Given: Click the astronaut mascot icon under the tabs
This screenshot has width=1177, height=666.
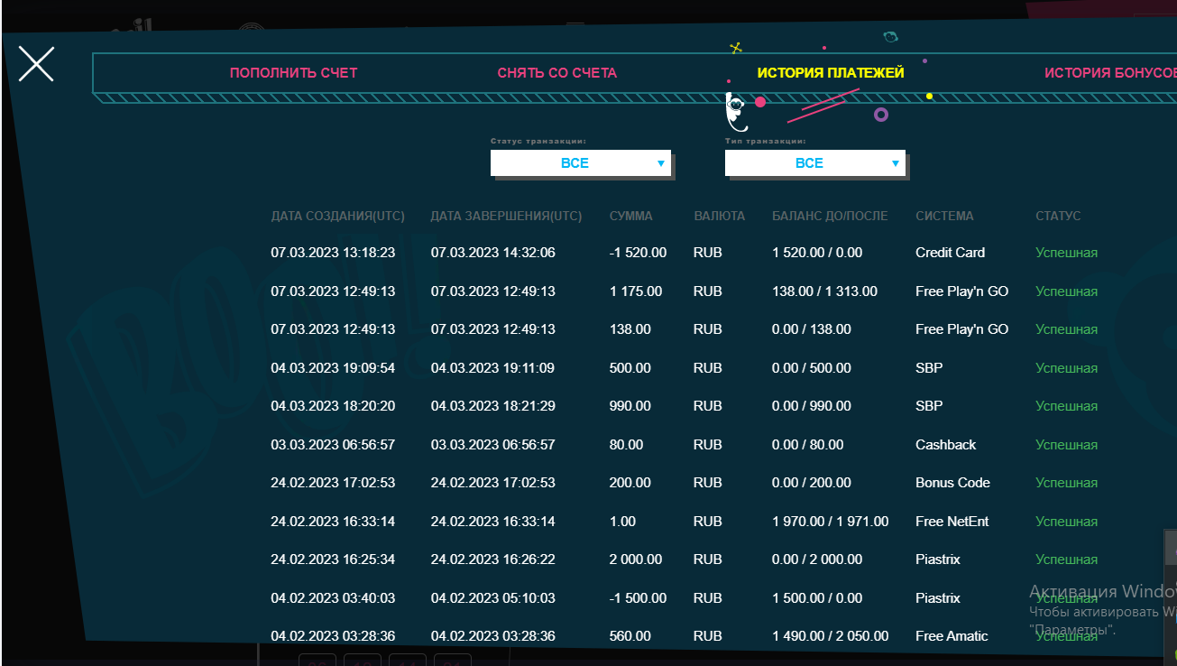Looking at the screenshot, I should (x=737, y=111).
